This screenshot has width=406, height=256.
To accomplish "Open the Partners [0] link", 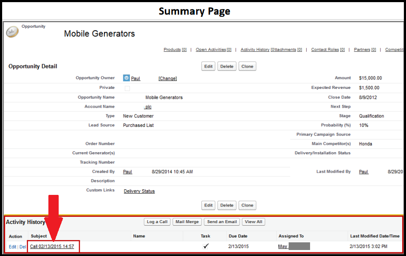I will (x=365, y=49).
